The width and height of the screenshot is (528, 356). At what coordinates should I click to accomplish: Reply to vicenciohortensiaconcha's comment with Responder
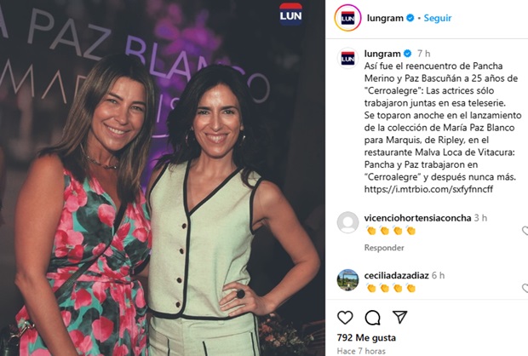click(384, 248)
